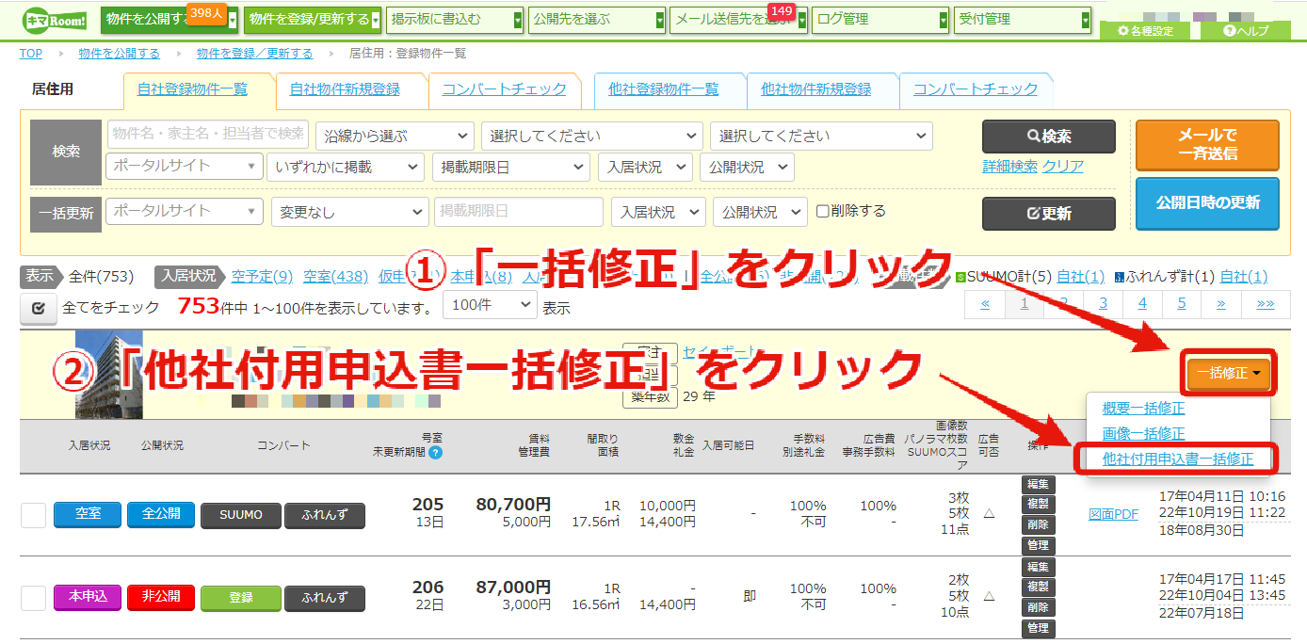Click 管理 button for room 206
This screenshot has width=1307, height=644.
point(1039,628)
